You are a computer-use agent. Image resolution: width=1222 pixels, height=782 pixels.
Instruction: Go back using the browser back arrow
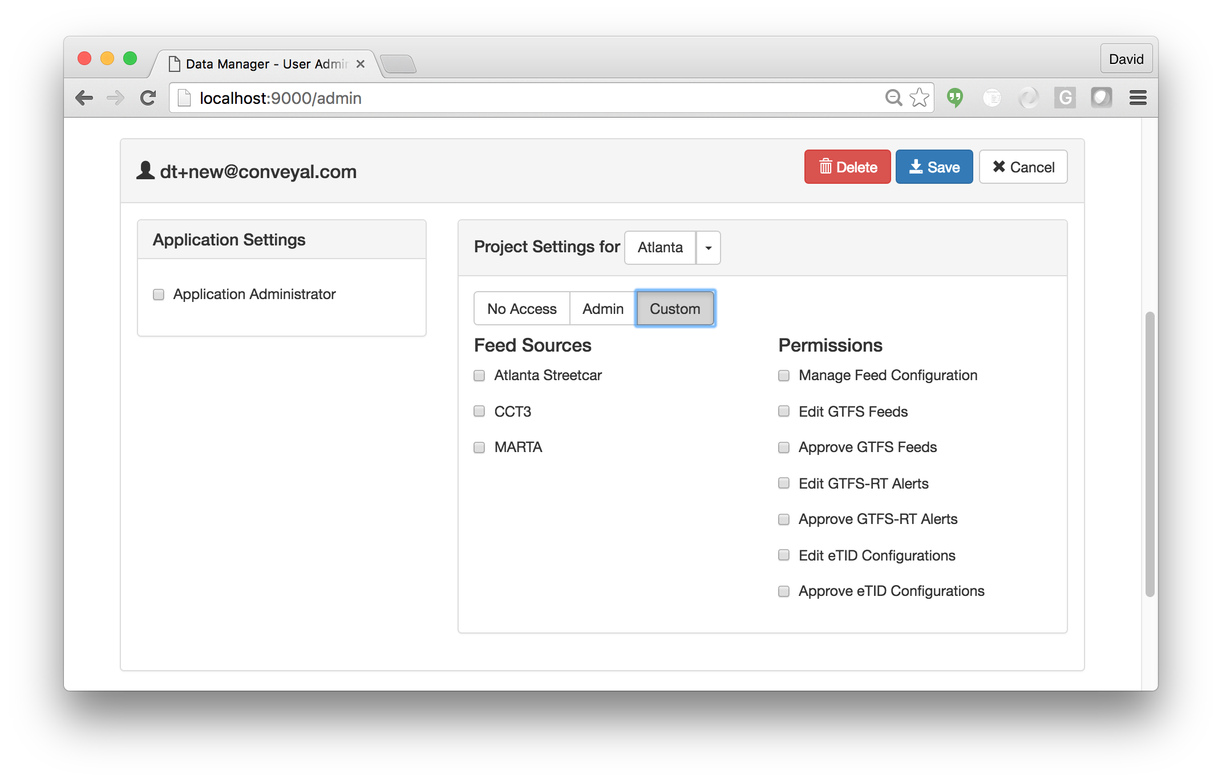pos(84,98)
